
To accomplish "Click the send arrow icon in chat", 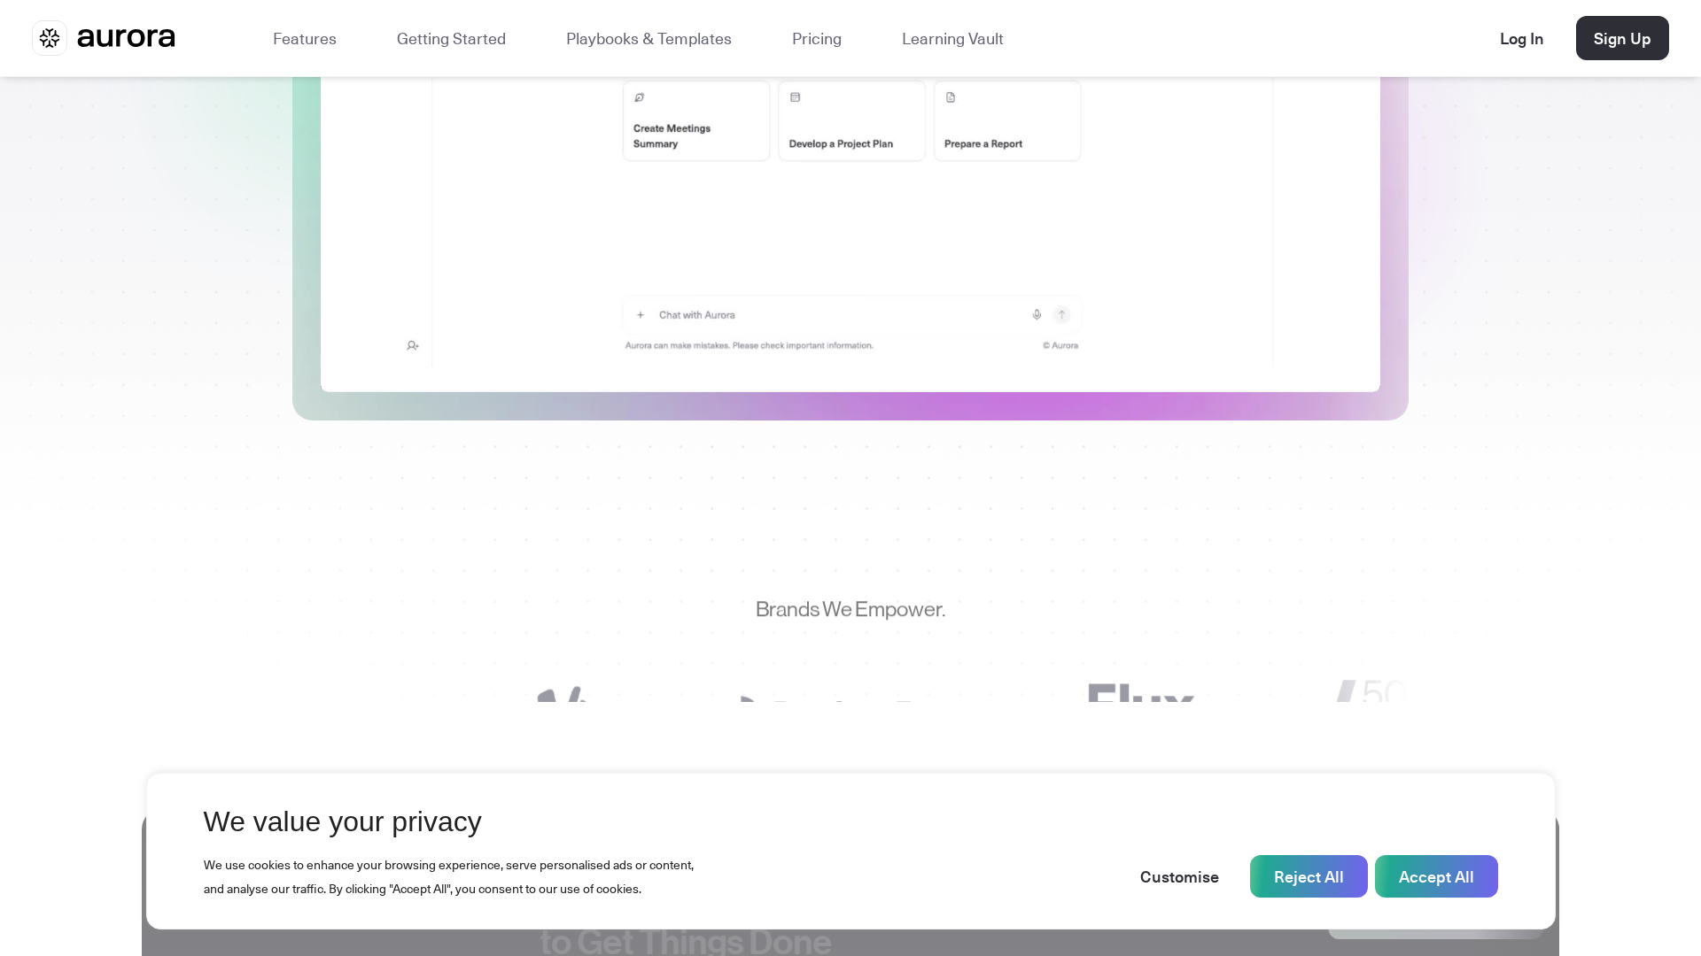I will [x=1061, y=314].
